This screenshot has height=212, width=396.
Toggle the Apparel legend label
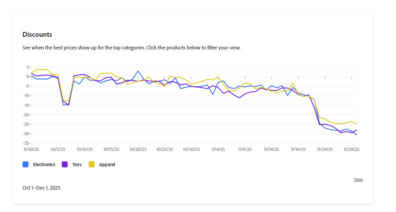(x=107, y=165)
